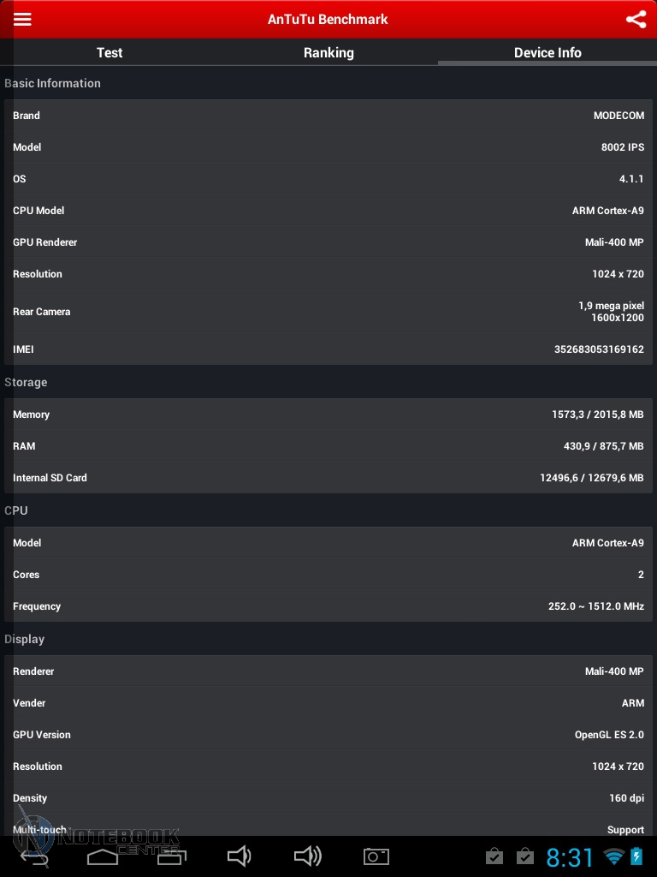
Task: Tap the volume down speaker icon
Action: coord(239,856)
